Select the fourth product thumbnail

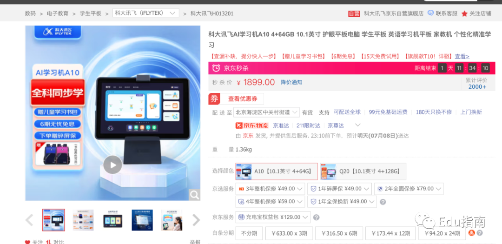(142, 220)
